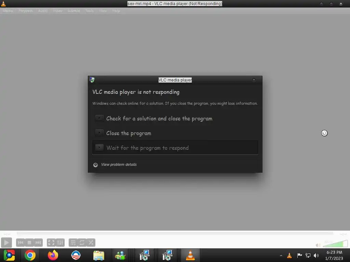The width and height of the screenshot is (350, 262).
Task: Choose Wait for the program to respond
Action: (175, 147)
